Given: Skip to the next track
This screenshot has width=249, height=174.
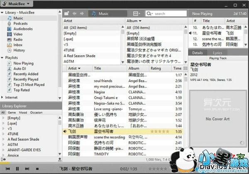Looking at the screenshot, I should 27,169.
